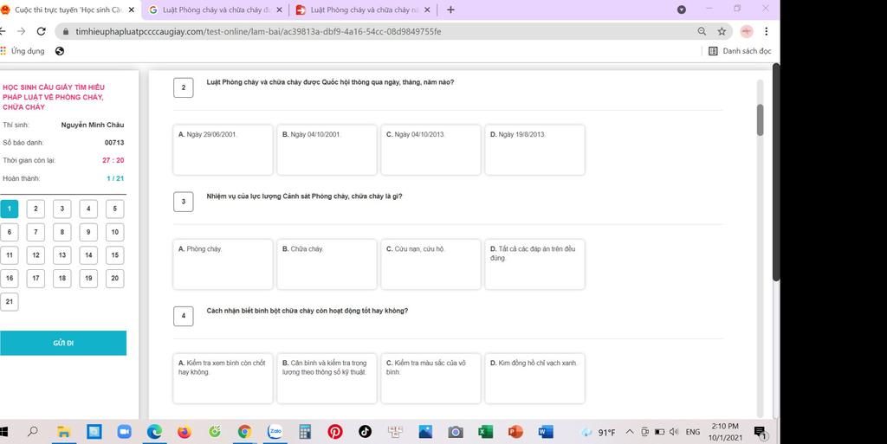The height and width of the screenshot is (444, 887).
Task: Open question 21 from the number grid
Action: pyautogui.click(x=9, y=302)
